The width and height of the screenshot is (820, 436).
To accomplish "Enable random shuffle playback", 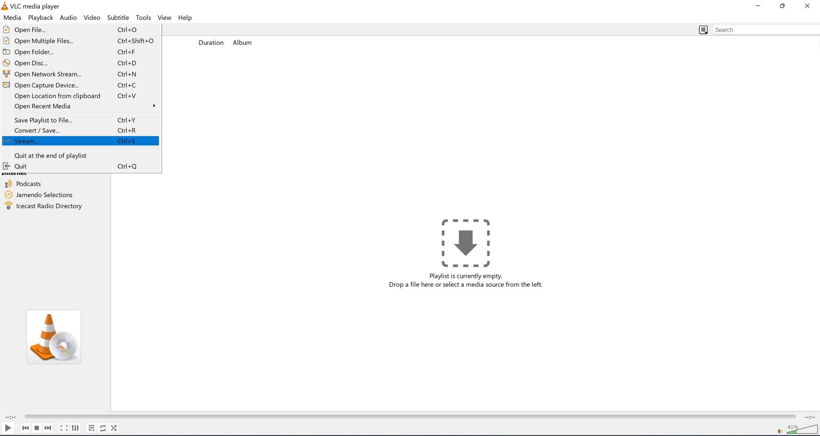I will click(114, 427).
